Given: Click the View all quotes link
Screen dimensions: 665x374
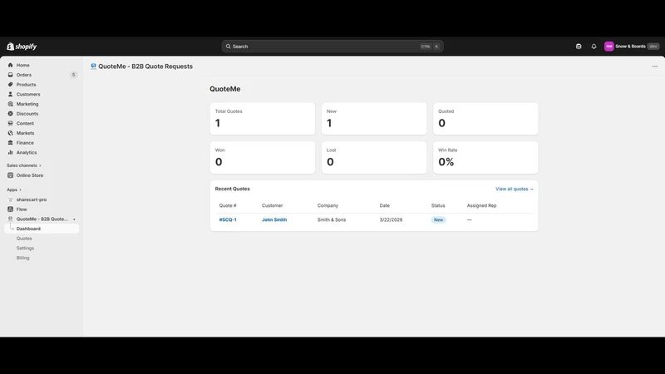Looking at the screenshot, I should pyautogui.click(x=515, y=189).
